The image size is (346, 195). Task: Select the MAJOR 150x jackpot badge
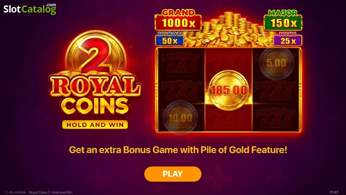point(283,20)
